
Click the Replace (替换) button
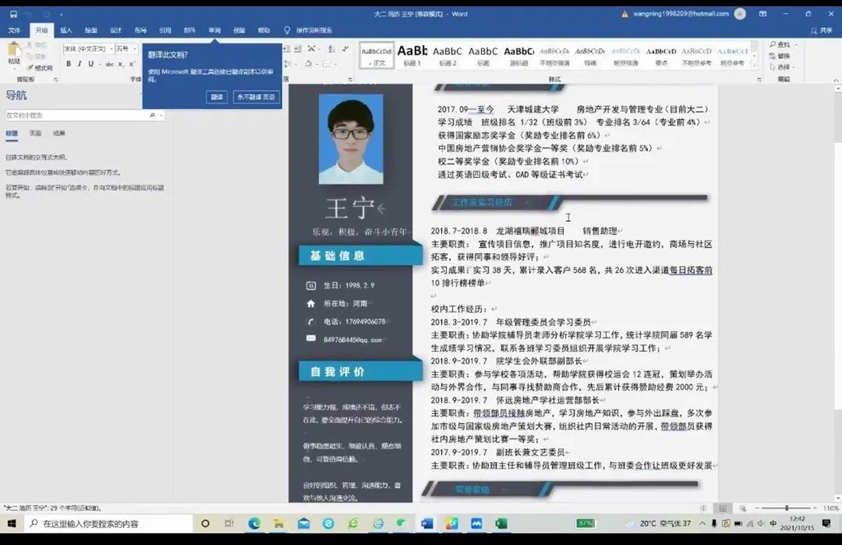coord(780,55)
